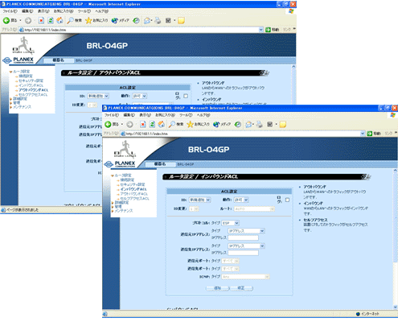
Task: Open the ID dropdown in the Outbound ACL window
Action: click(x=98, y=96)
